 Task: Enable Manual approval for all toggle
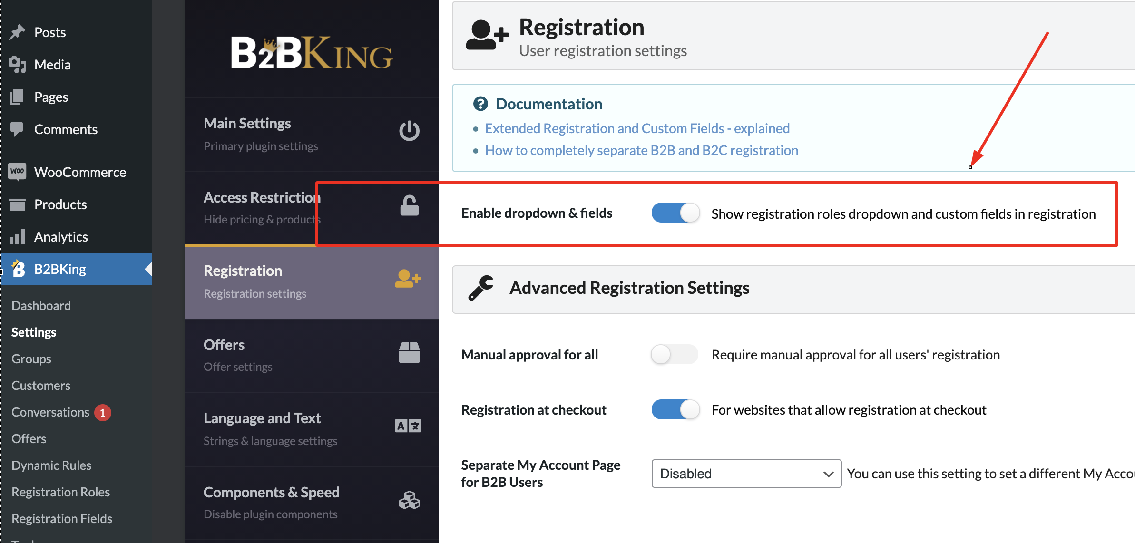[x=675, y=354]
